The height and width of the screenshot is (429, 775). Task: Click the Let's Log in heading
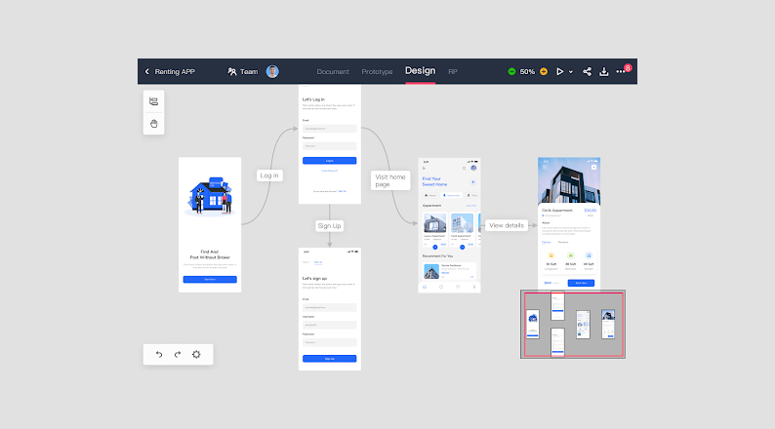pyautogui.click(x=313, y=99)
